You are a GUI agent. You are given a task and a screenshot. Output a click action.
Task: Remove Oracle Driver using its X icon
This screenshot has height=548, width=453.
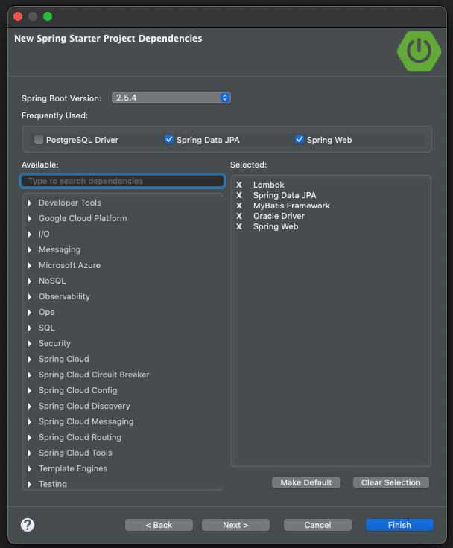(239, 216)
